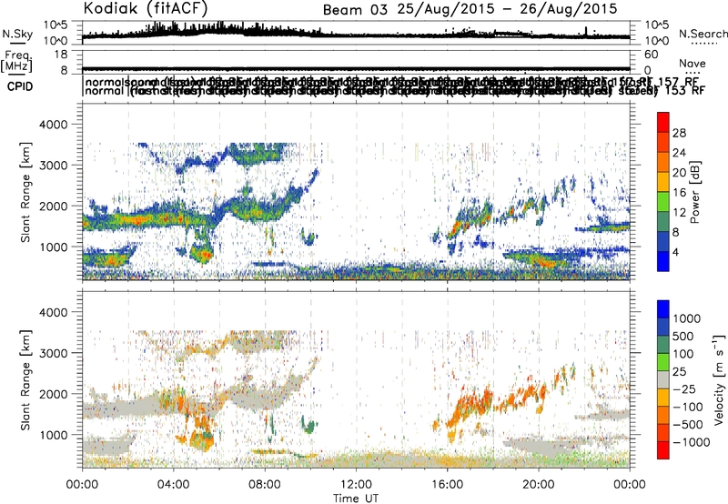Pick the gray segment of Velocity colorbar
This screenshot has height=504, width=728.
pos(663,380)
